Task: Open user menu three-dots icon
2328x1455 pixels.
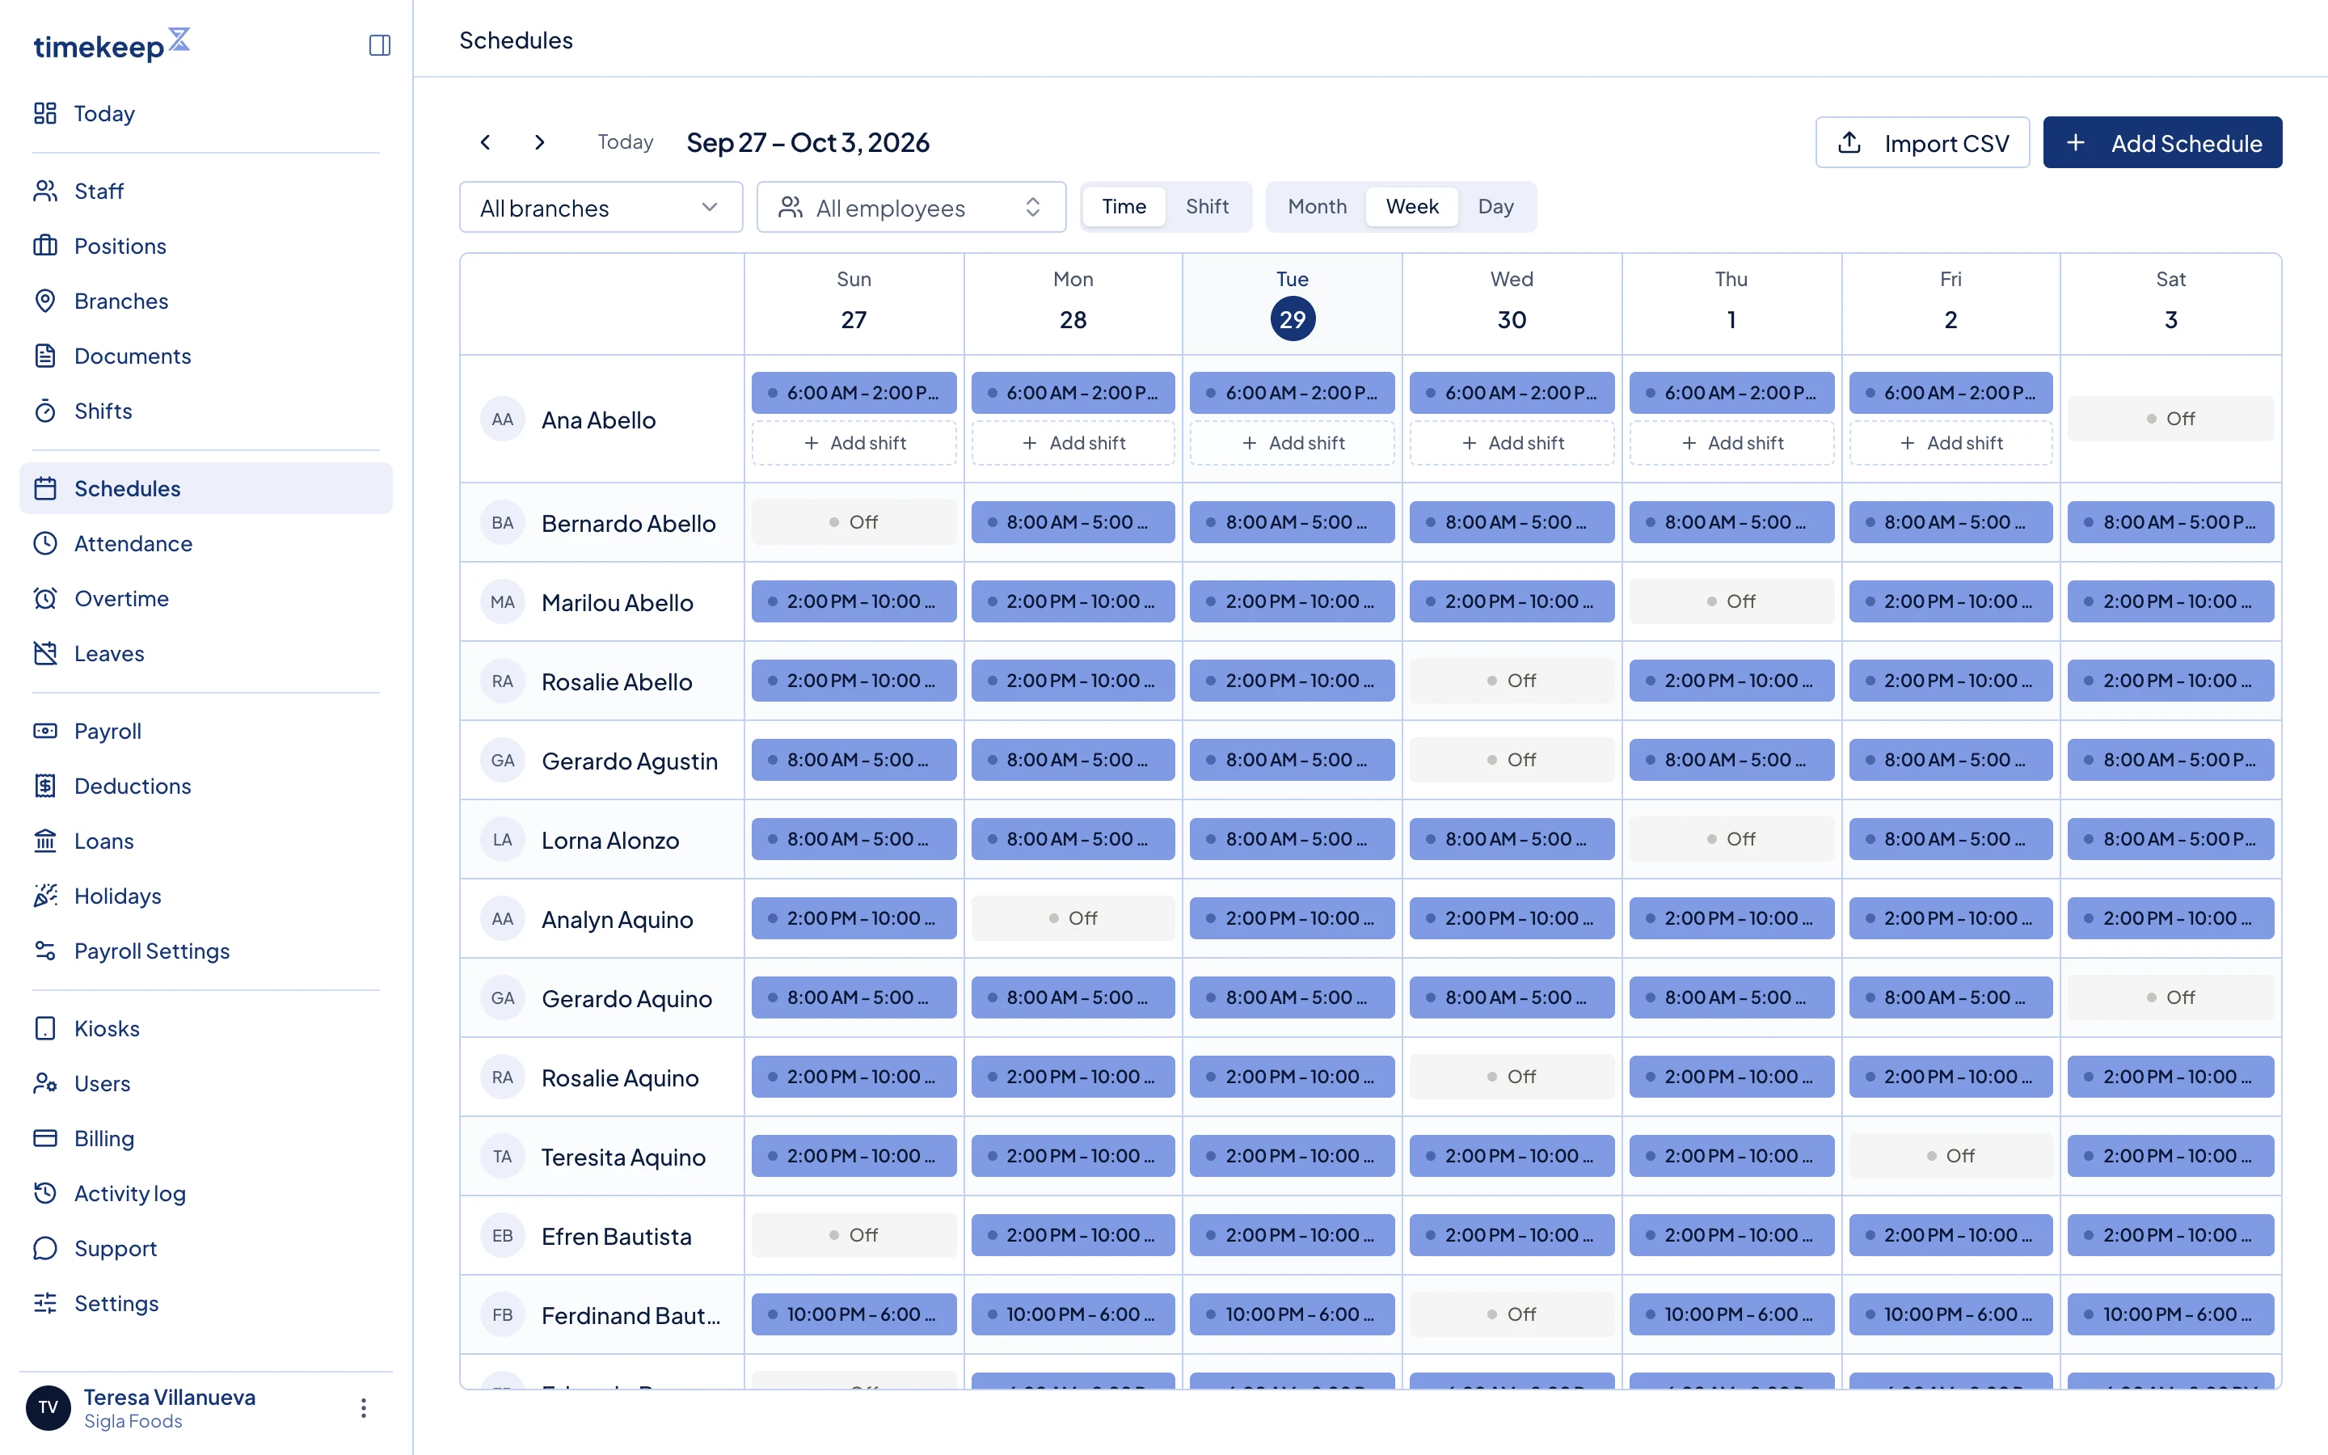Action: pyautogui.click(x=364, y=1408)
